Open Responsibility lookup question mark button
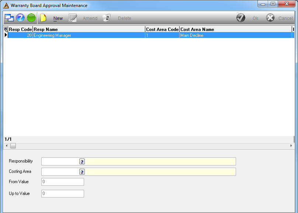 point(82,161)
